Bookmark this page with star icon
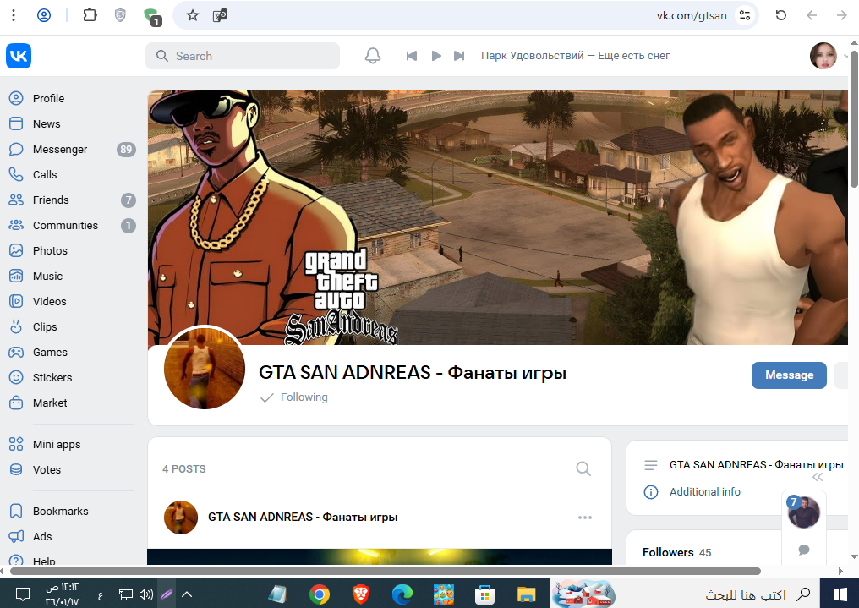 (192, 15)
